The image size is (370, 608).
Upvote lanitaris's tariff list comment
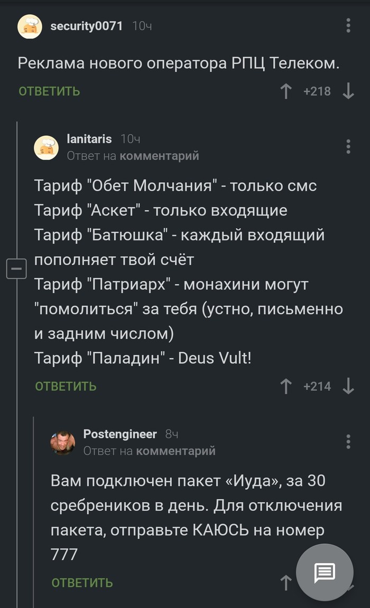[x=286, y=387]
